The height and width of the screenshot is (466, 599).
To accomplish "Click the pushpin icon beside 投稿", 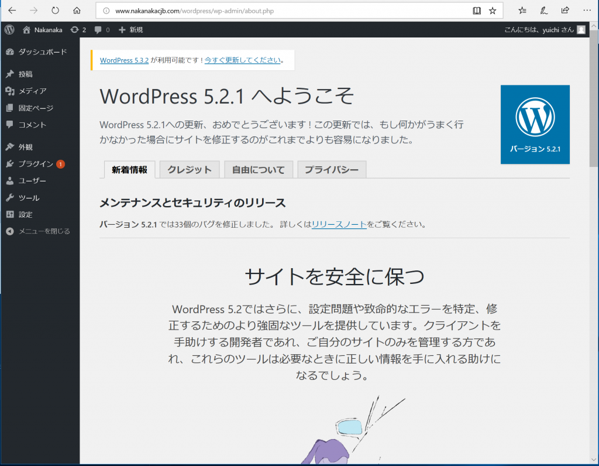I will 10,74.
